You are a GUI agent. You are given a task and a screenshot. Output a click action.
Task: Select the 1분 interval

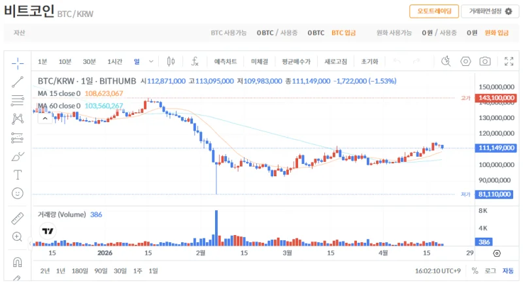(x=42, y=61)
